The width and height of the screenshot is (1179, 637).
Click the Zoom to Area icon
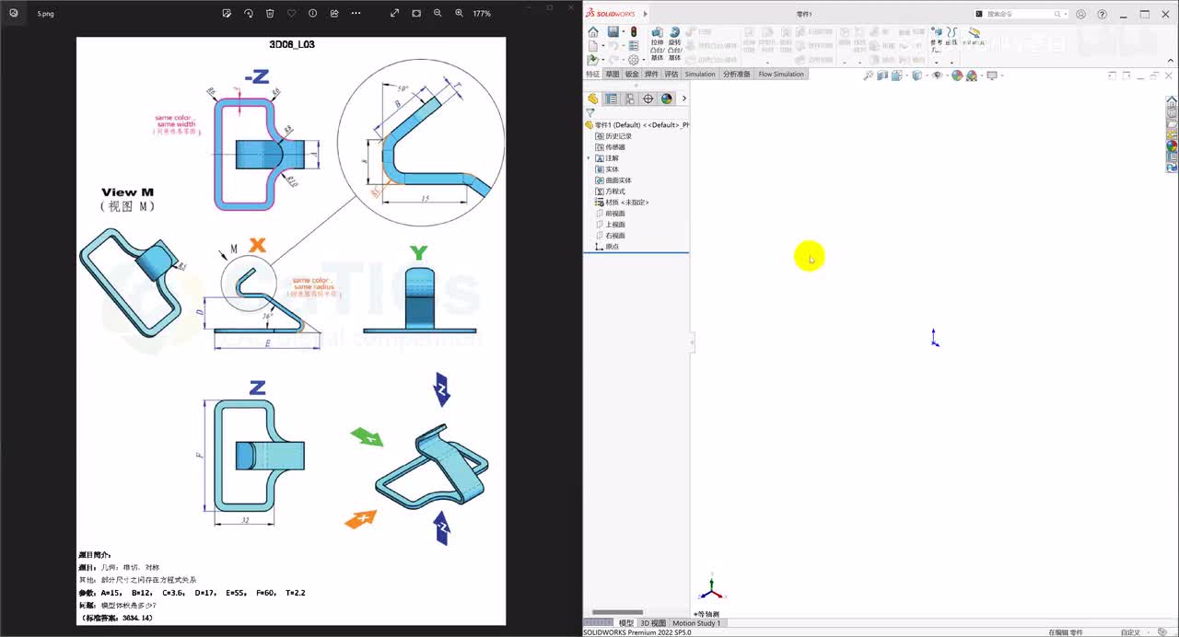[870, 75]
